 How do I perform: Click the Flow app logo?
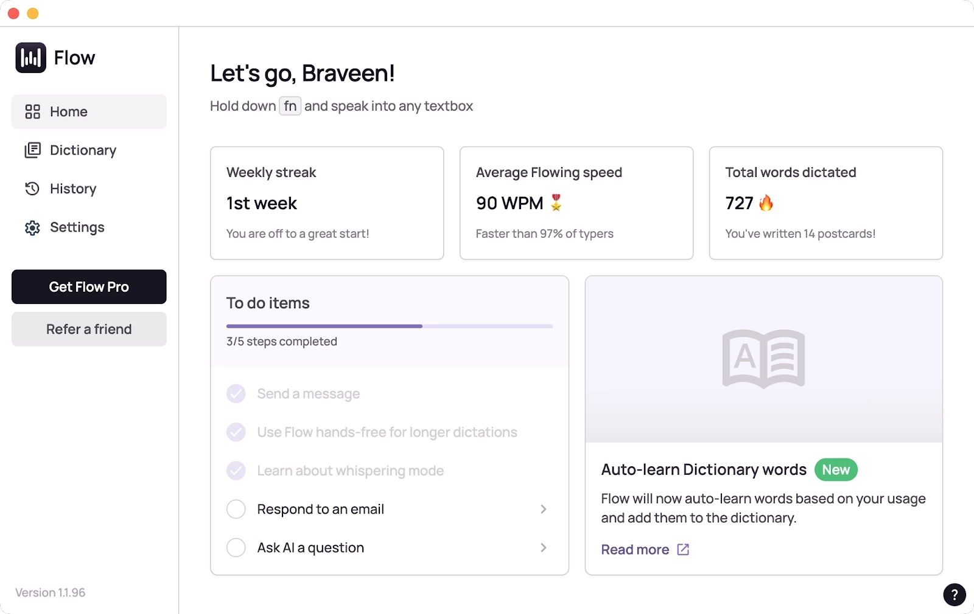click(31, 57)
